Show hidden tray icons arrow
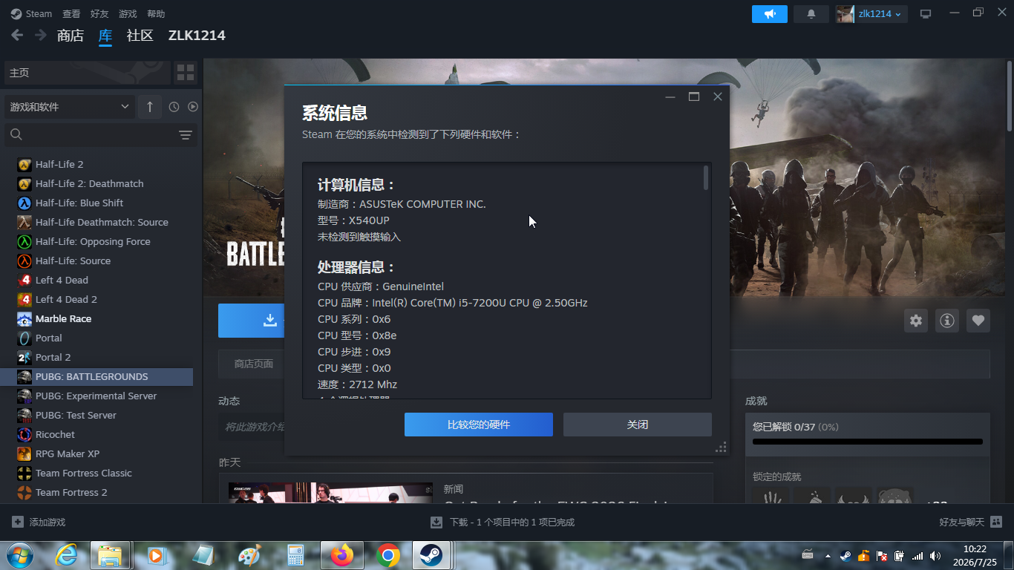This screenshot has width=1014, height=570. 828,556
